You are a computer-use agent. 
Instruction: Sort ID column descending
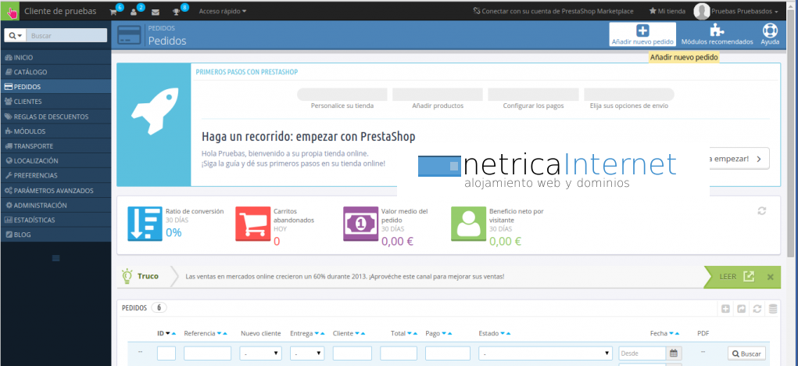[x=167, y=334]
